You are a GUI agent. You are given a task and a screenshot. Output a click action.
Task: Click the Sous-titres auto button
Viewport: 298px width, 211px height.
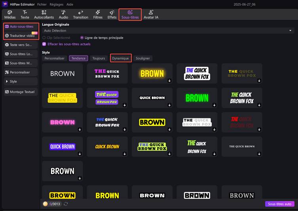(x=279, y=204)
